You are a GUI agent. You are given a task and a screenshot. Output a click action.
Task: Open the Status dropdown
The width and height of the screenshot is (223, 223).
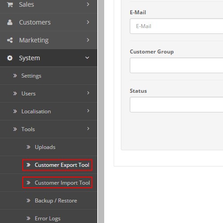pyautogui.click(x=177, y=105)
